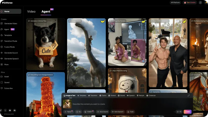This screenshot has width=208, height=117.
Task: Expand the More item in sidebar
Action: click(x=6, y=64)
